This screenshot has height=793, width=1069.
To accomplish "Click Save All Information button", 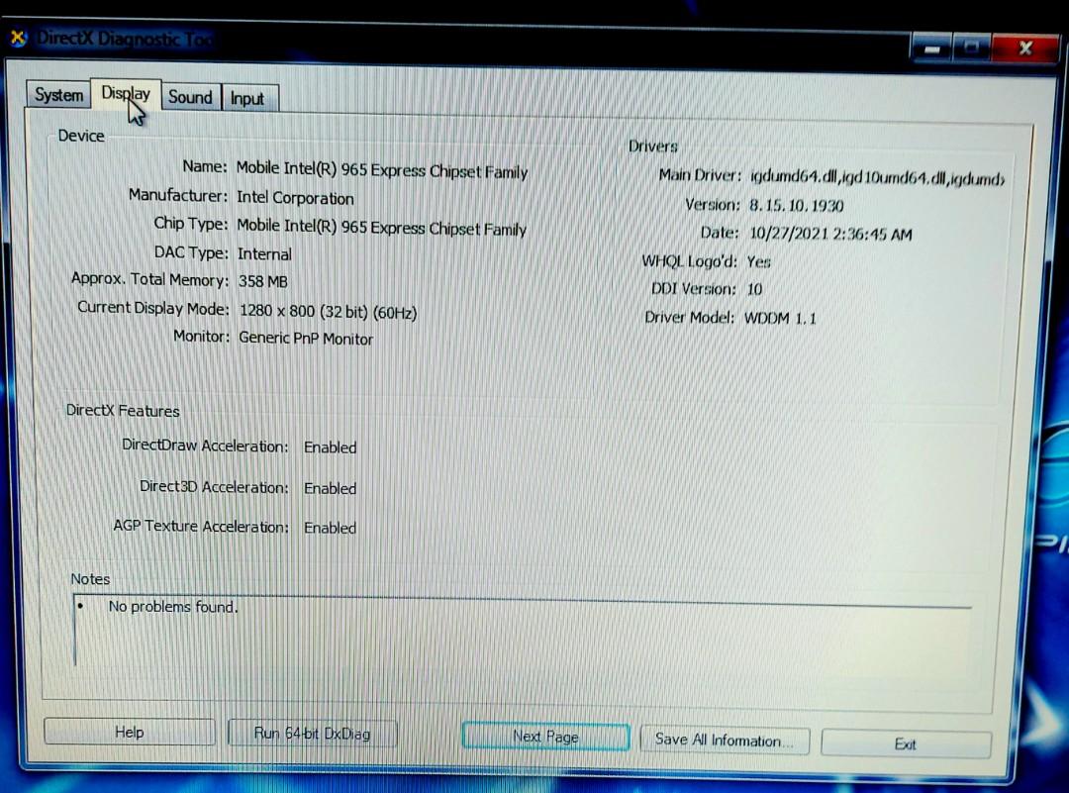I will coord(724,740).
